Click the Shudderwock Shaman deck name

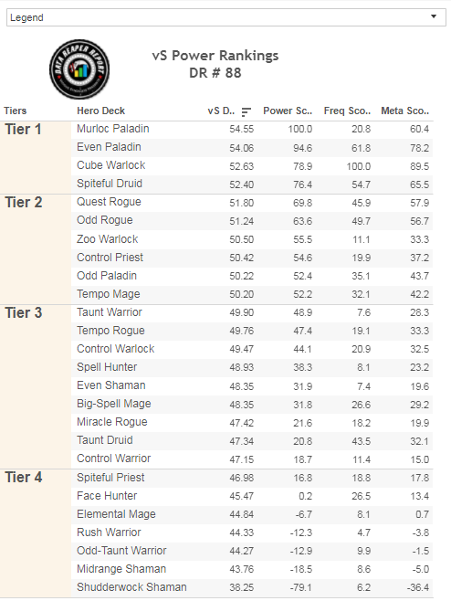click(x=131, y=587)
